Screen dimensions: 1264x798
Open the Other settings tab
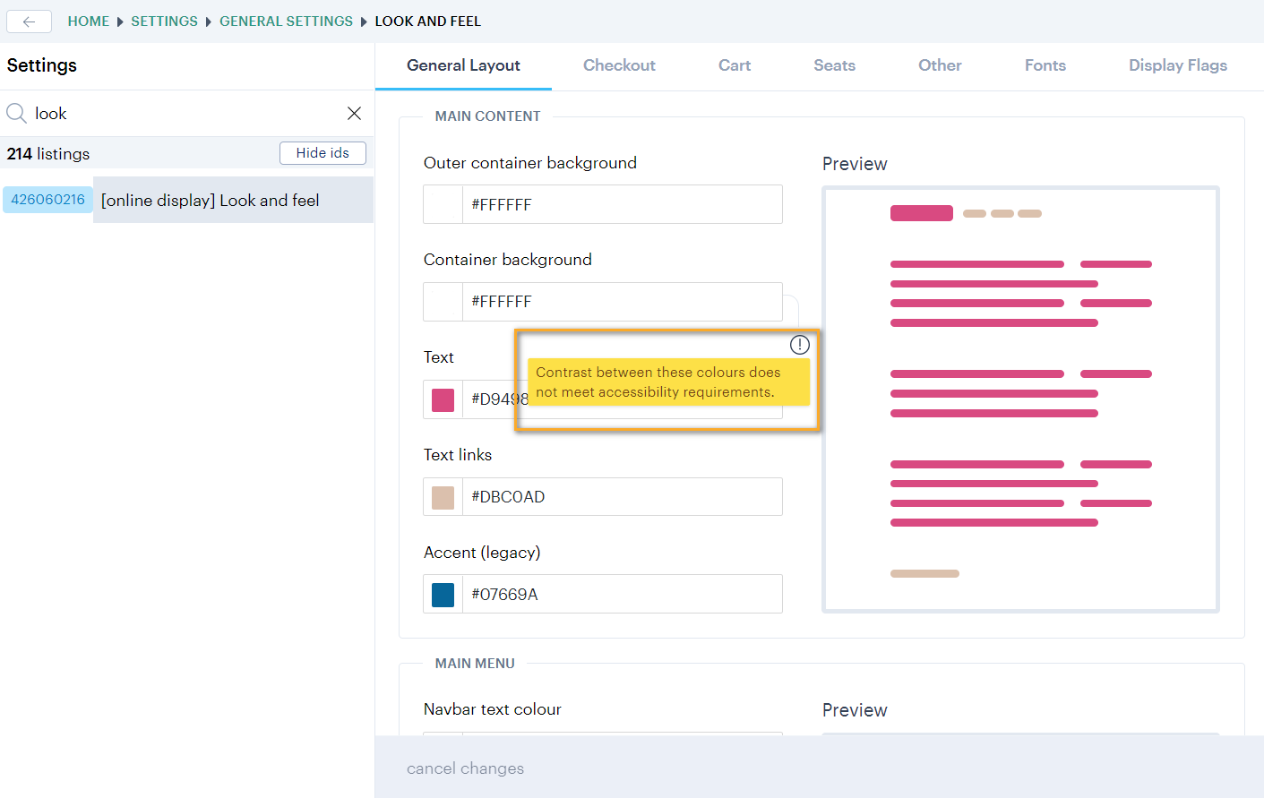pos(939,64)
